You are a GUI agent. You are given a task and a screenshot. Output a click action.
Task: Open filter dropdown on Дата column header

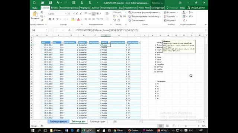tap(51, 42)
